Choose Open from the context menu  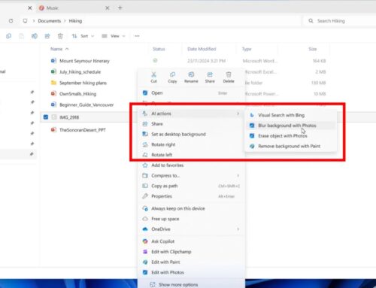click(191, 93)
